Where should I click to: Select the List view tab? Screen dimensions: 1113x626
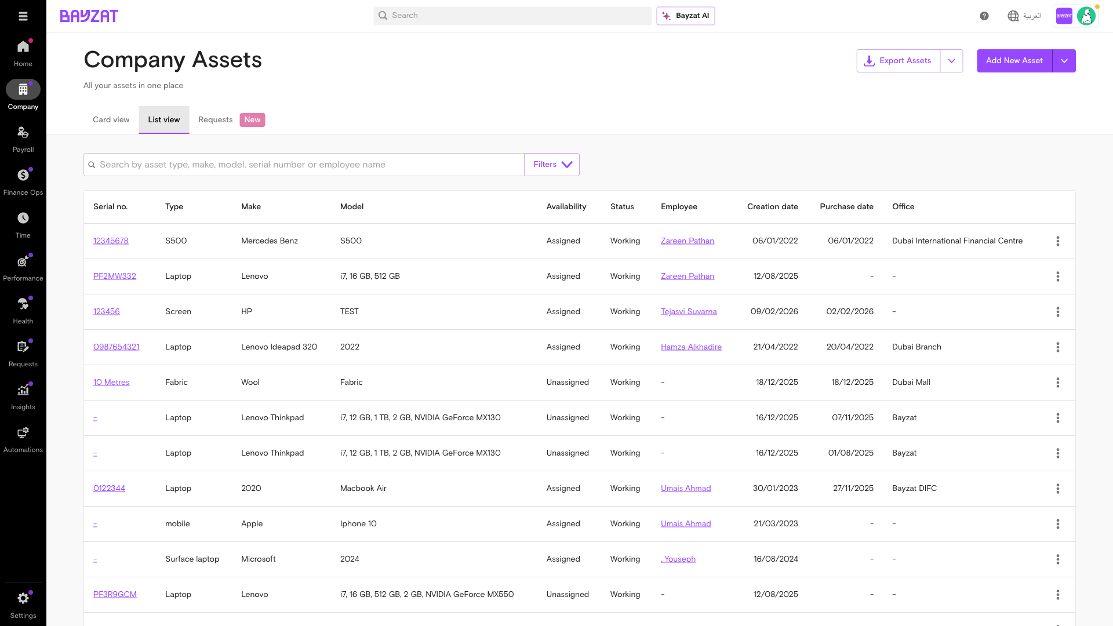tap(164, 120)
